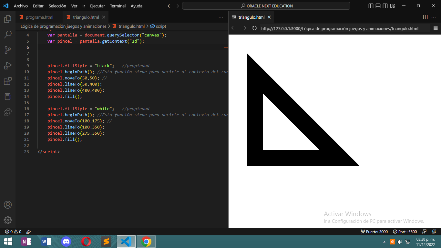Click the preview URL address field

coord(345,28)
